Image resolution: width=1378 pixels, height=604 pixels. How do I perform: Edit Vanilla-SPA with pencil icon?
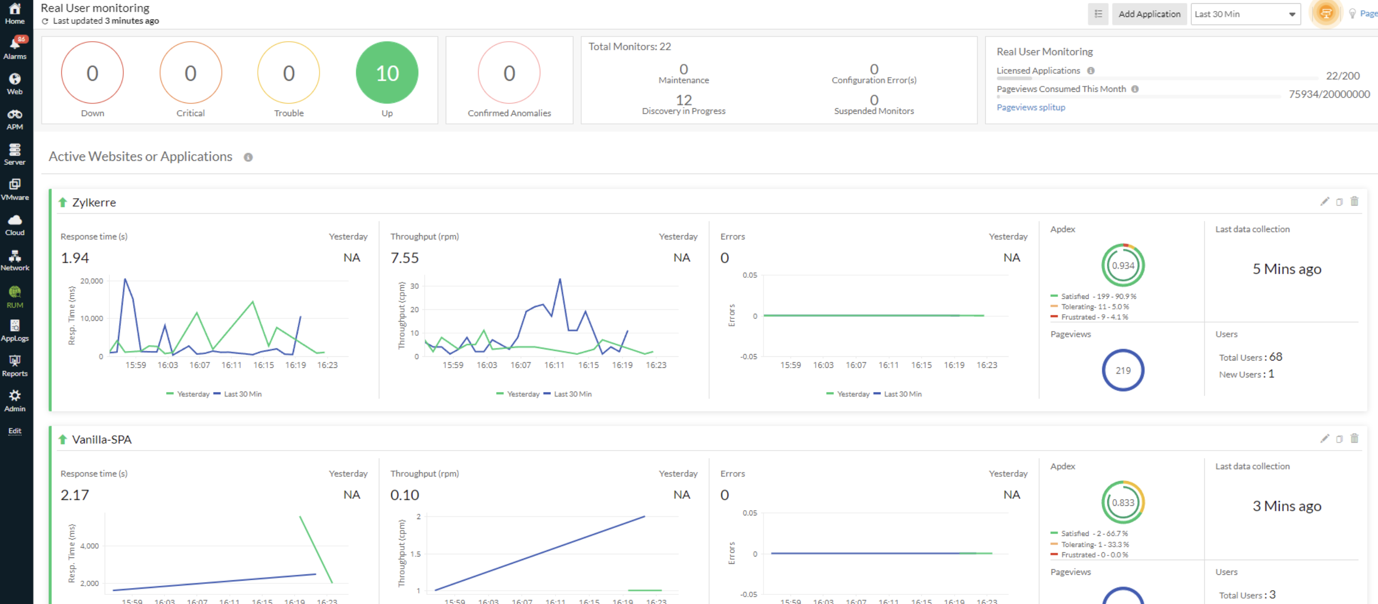point(1324,439)
